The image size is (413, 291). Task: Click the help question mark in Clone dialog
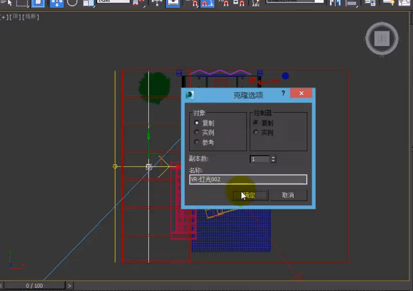(x=283, y=93)
